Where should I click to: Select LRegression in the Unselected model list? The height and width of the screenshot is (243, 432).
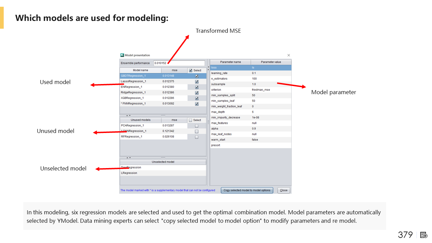129,173
